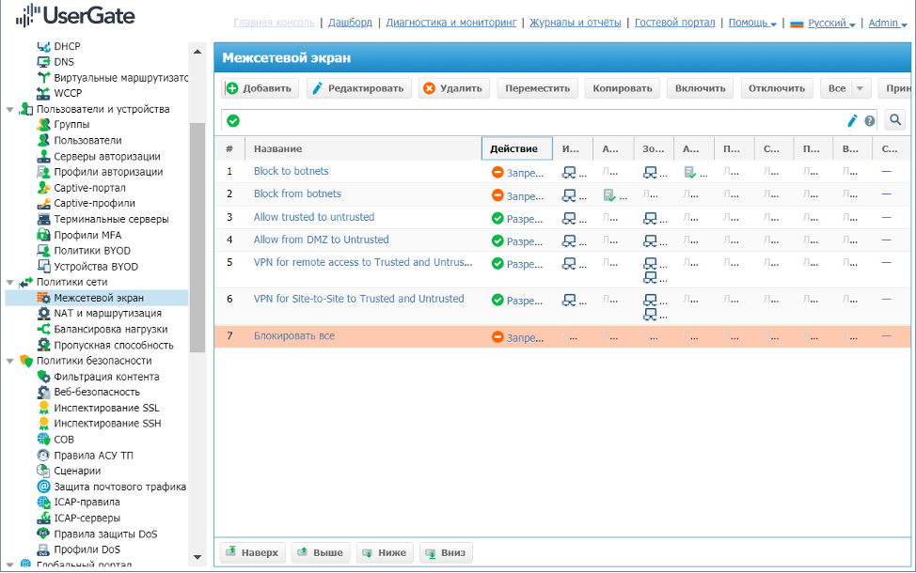
Task: Click Включить to enable the rule
Action: point(701,88)
